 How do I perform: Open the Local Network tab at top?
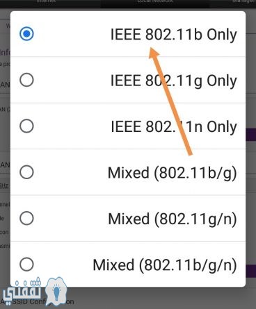click(155, 1)
